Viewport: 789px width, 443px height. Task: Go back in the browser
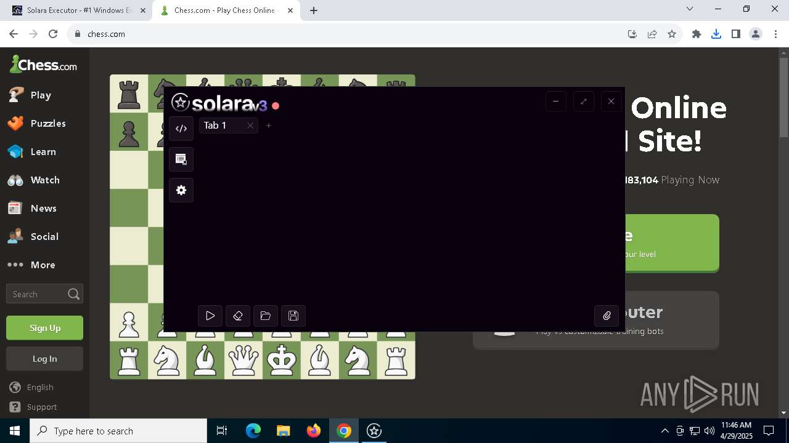tap(14, 34)
